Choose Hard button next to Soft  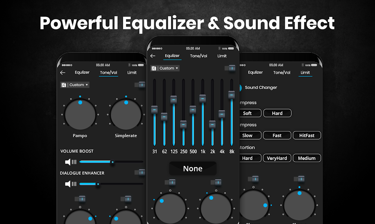[277, 113]
